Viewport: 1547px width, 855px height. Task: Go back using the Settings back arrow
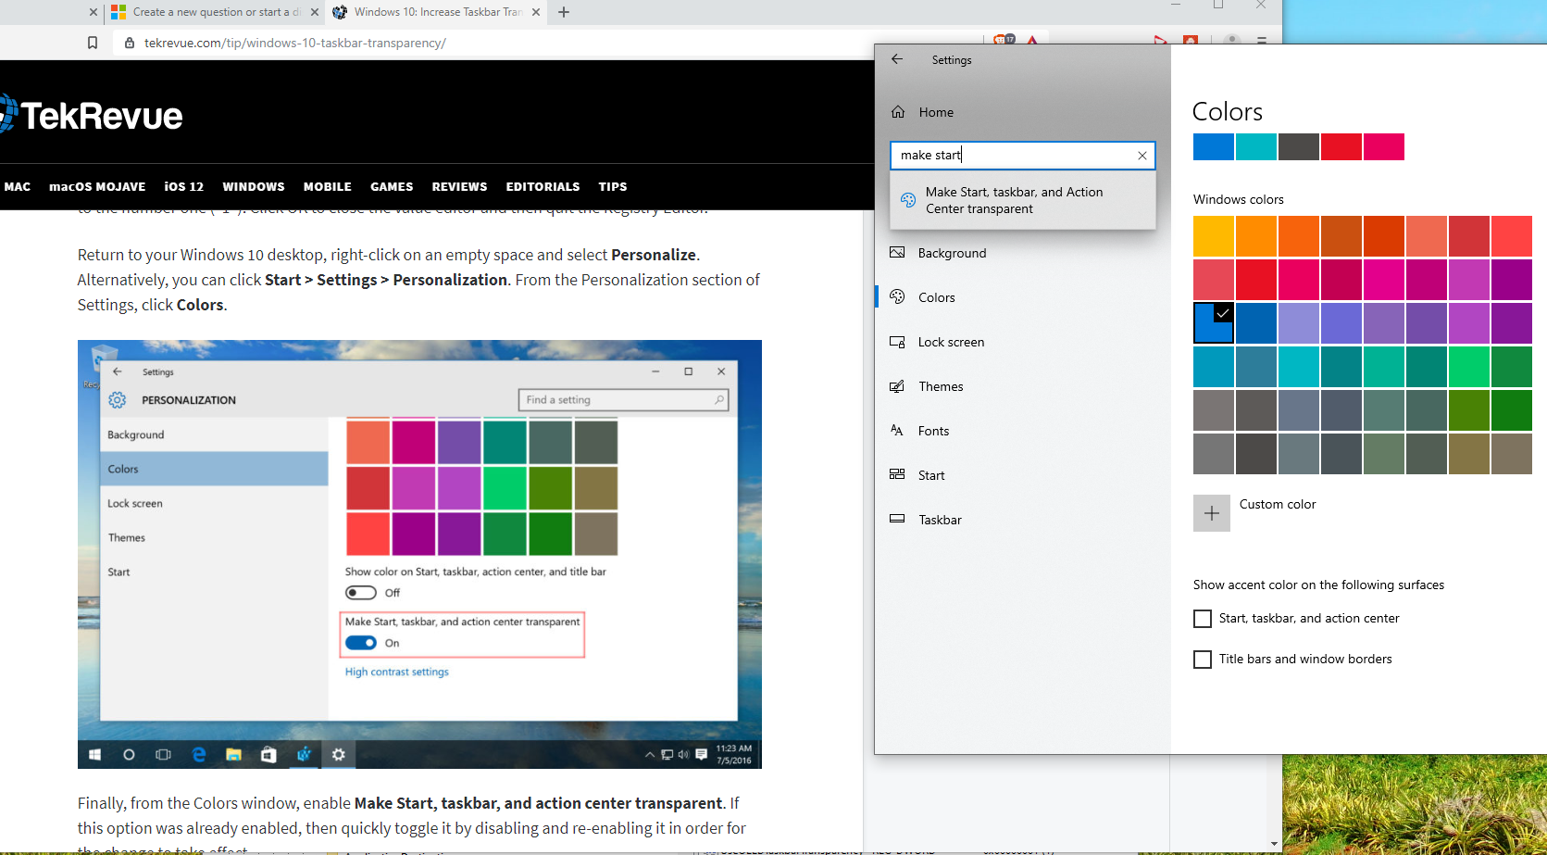[896, 59]
